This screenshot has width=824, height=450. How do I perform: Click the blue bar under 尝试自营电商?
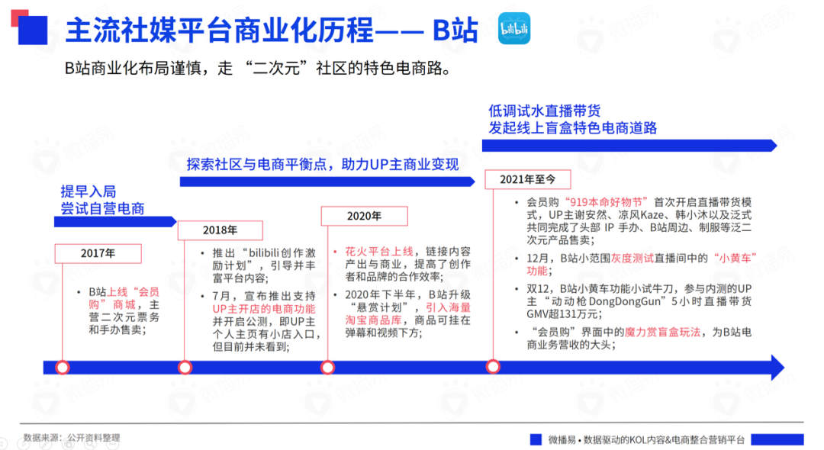114,221
